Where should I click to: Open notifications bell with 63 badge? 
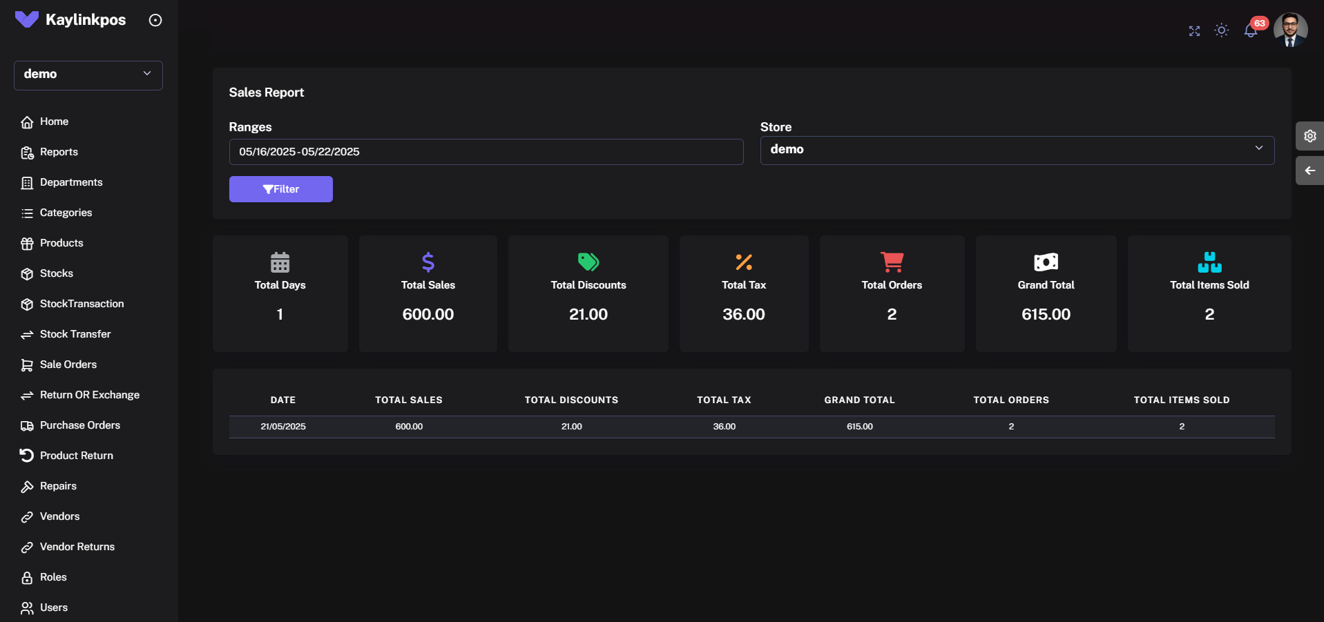pyautogui.click(x=1251, y=30)
